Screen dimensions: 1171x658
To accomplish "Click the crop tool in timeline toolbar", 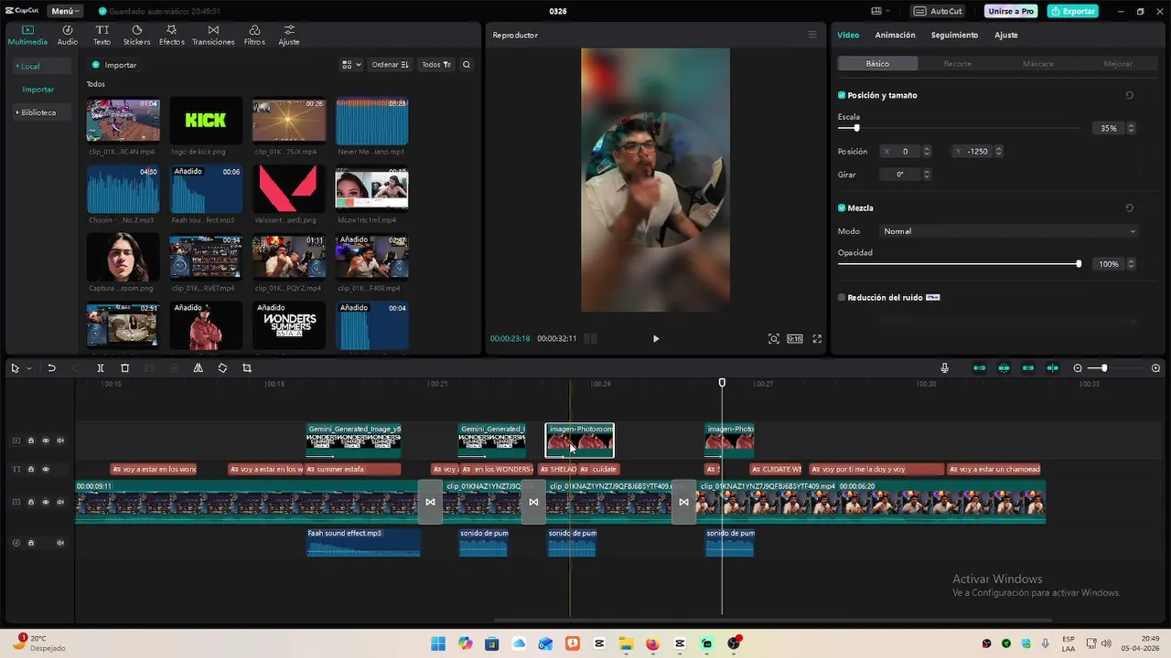I will [247, 368].
